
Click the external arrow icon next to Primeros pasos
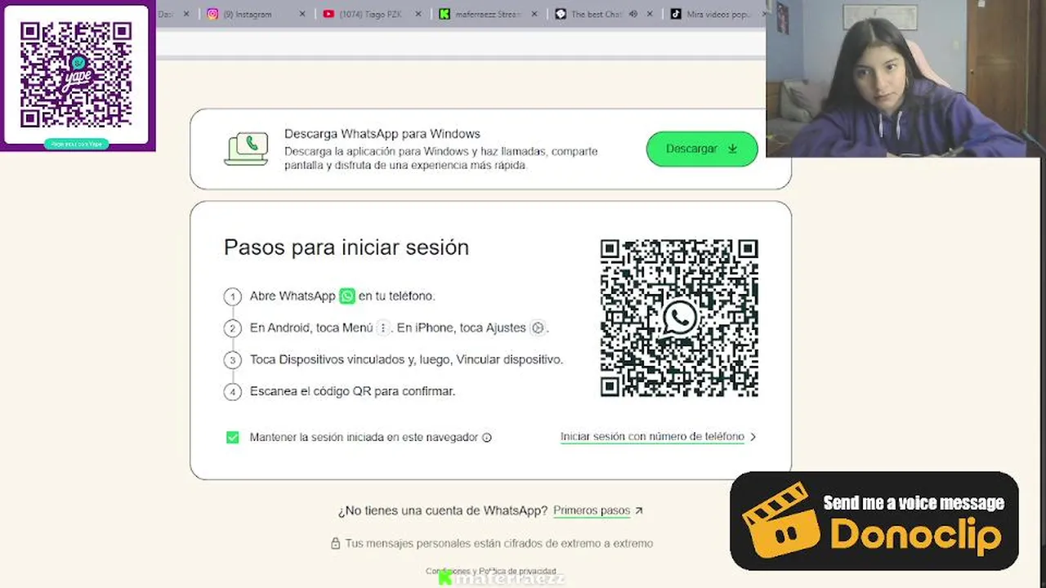(639, 510)
